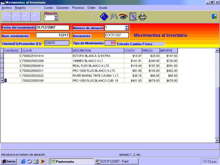Decrease Número de almacen with down arrow
Image resolution: width=220 pixels, height=165 pixels.
(127, 29)
